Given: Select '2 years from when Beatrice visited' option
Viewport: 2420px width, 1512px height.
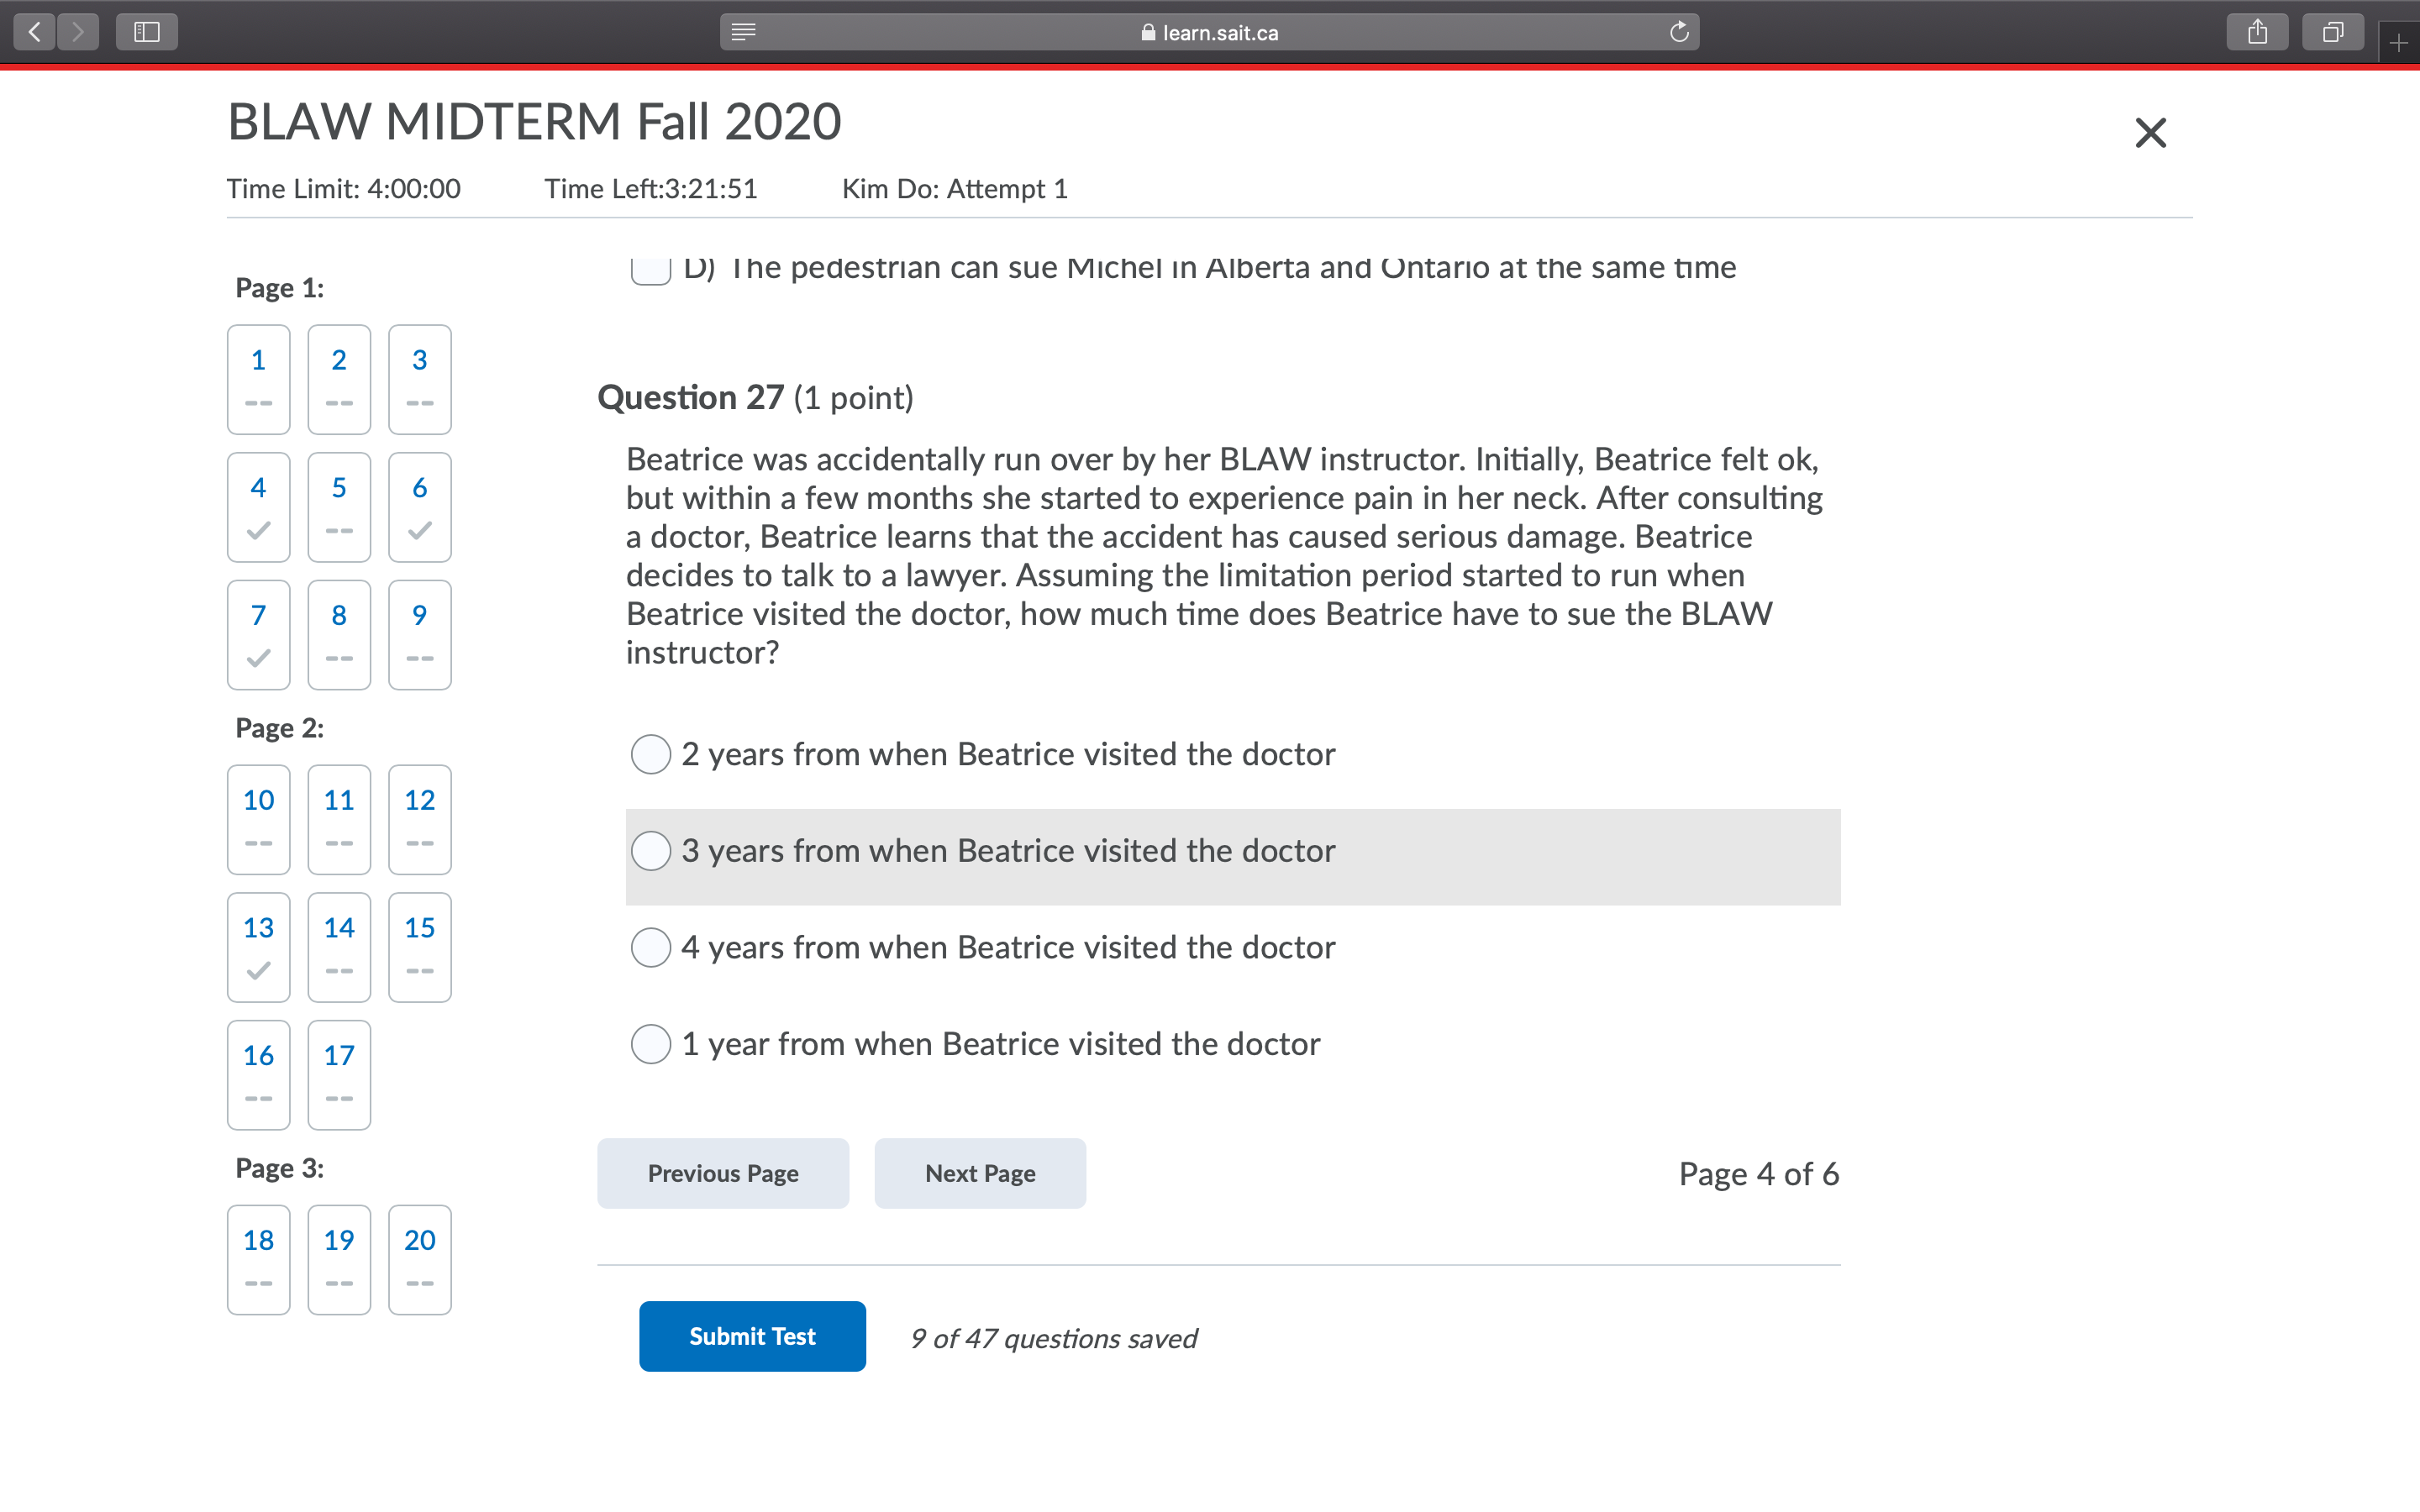Looking at the screenshot, I should [x=651, y=754].
